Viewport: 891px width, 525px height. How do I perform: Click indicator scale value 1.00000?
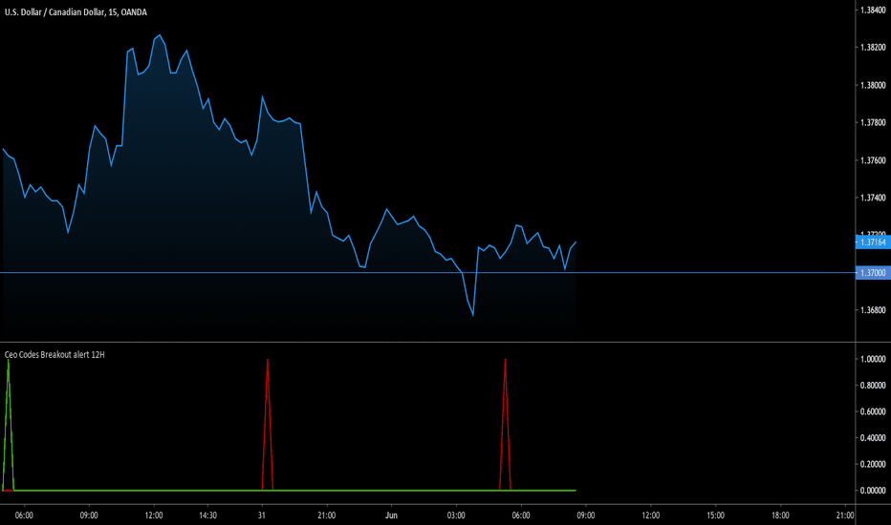[x=873, y=359]
